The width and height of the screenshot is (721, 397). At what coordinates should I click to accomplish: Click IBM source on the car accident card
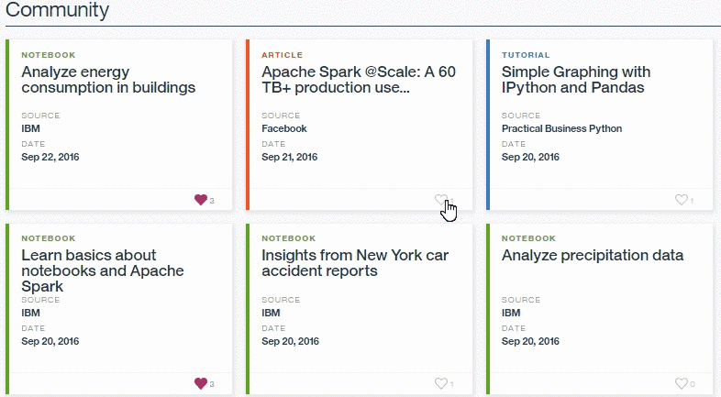coord(271,313)
